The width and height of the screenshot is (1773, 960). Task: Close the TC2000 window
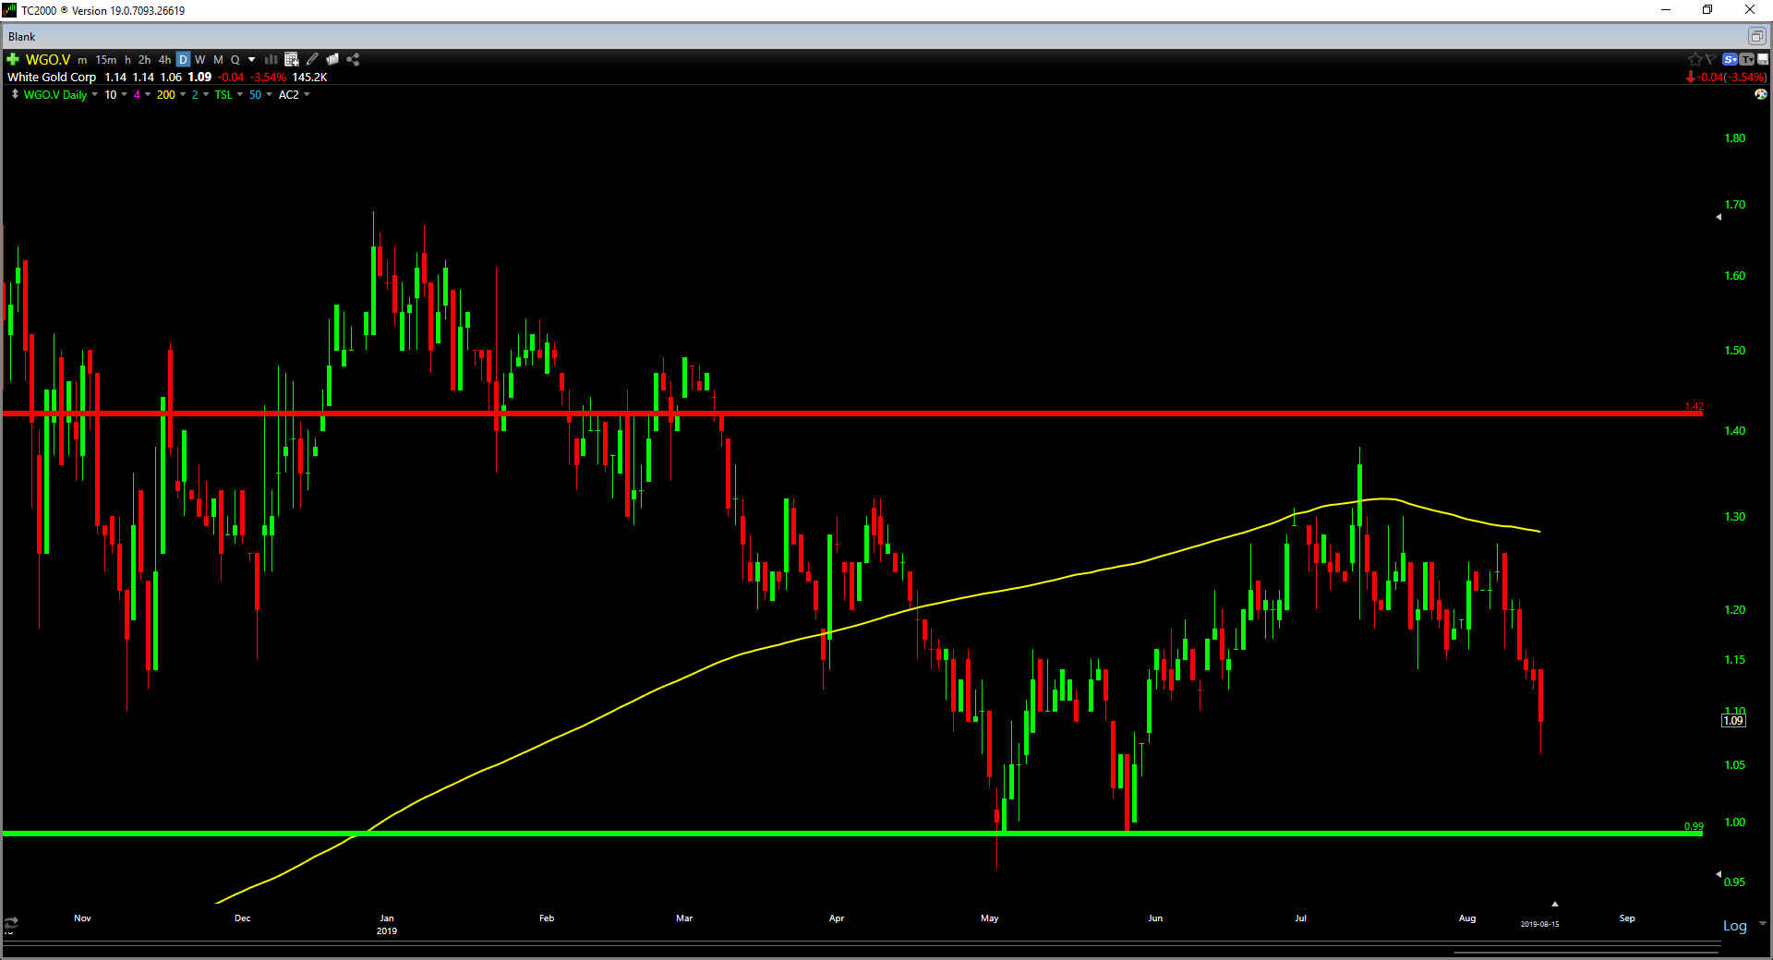pyautogui.click(x=1750, y=10)
